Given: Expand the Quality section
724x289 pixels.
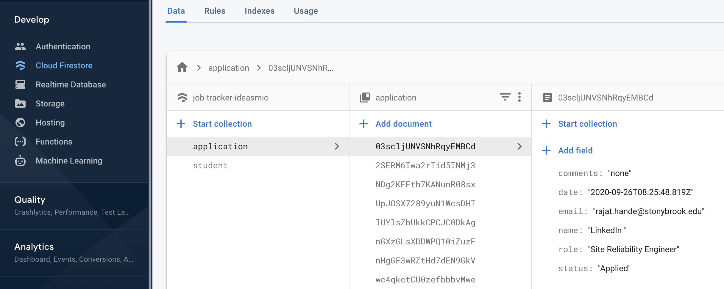Looking at the screenshot, I should [74, 205].
